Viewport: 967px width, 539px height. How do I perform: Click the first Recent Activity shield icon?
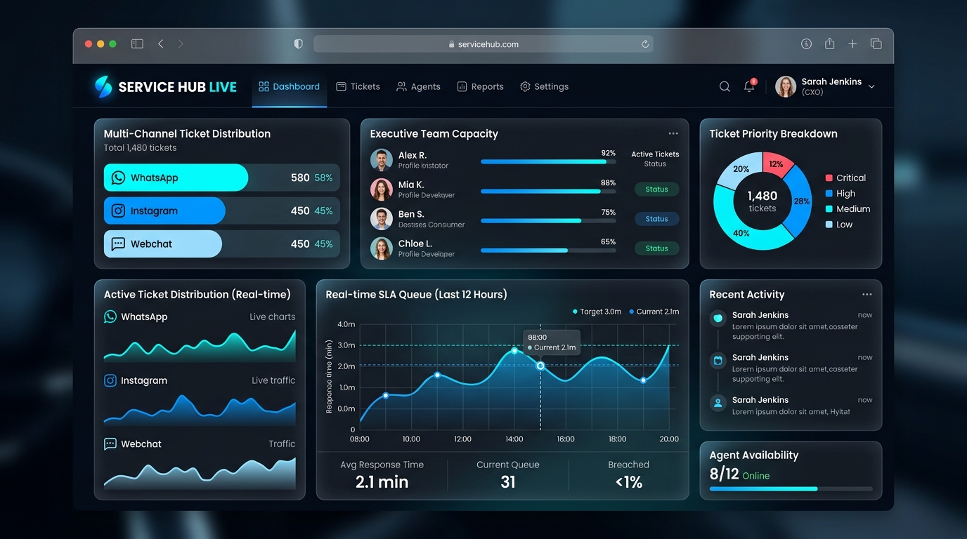718,318
